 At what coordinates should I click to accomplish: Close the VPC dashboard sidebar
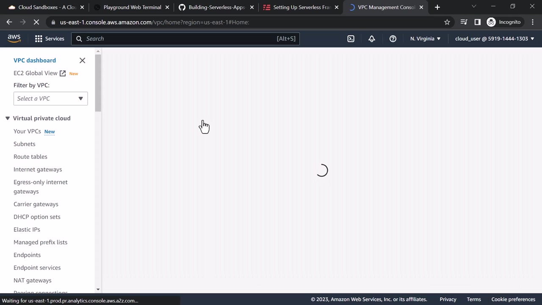(x=83, y=61)
